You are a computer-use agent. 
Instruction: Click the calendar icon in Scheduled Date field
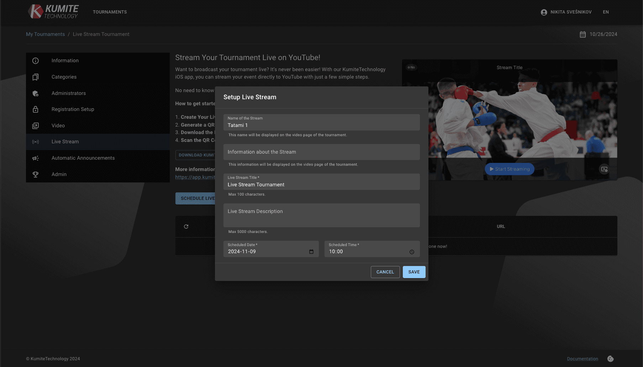(311, 252)
